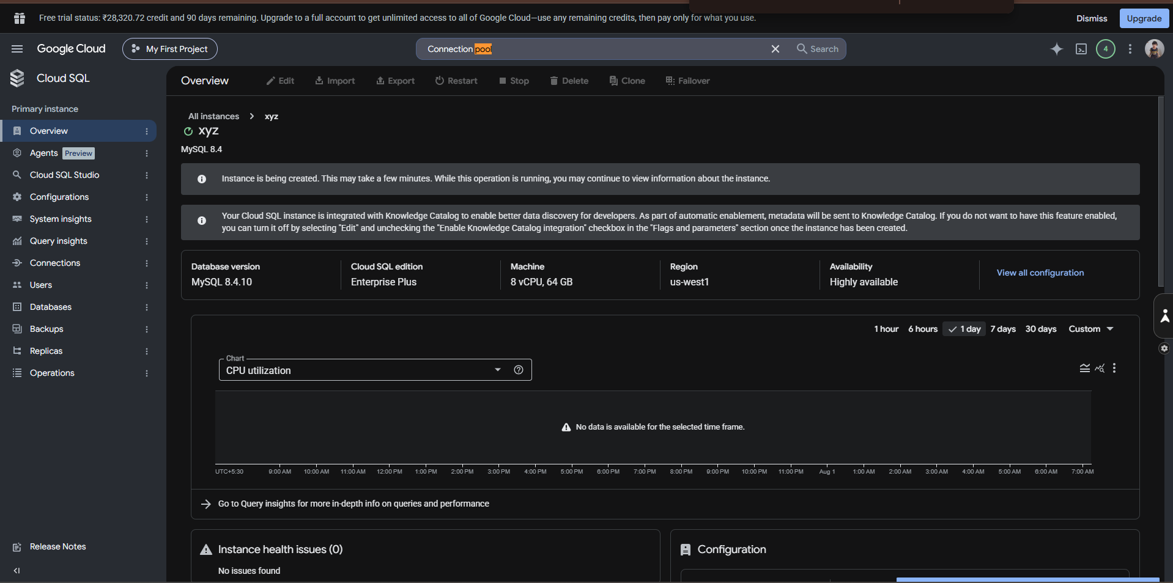Open Cloud SQL Studio from sidebar
This screenshot has height=583, width=1173.
click(x=64, y=175)
